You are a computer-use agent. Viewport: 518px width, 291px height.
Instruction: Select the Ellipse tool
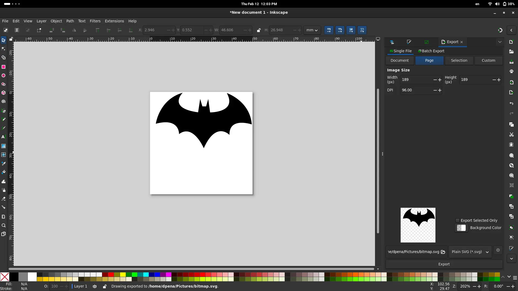coord(4,75)
